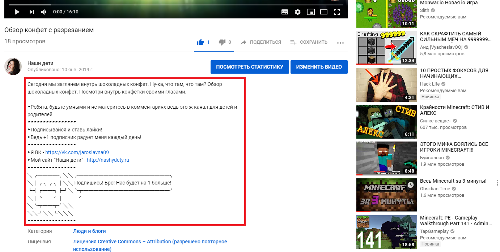Open Крайности Minecraft: СТИВ И АЛЕКС title

(x=455, y=110)
